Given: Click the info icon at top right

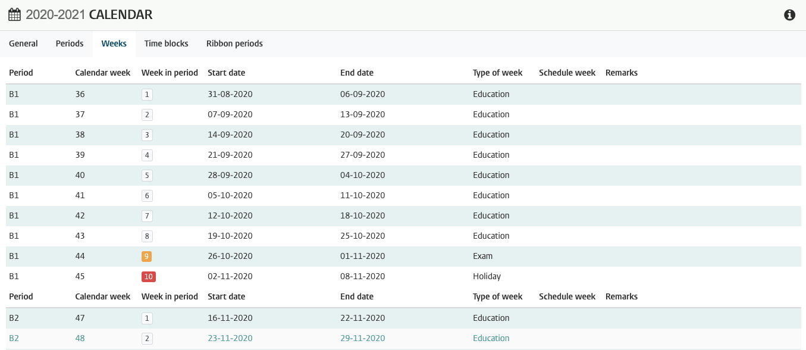Looking at the screenshot, I should [789, 15].
